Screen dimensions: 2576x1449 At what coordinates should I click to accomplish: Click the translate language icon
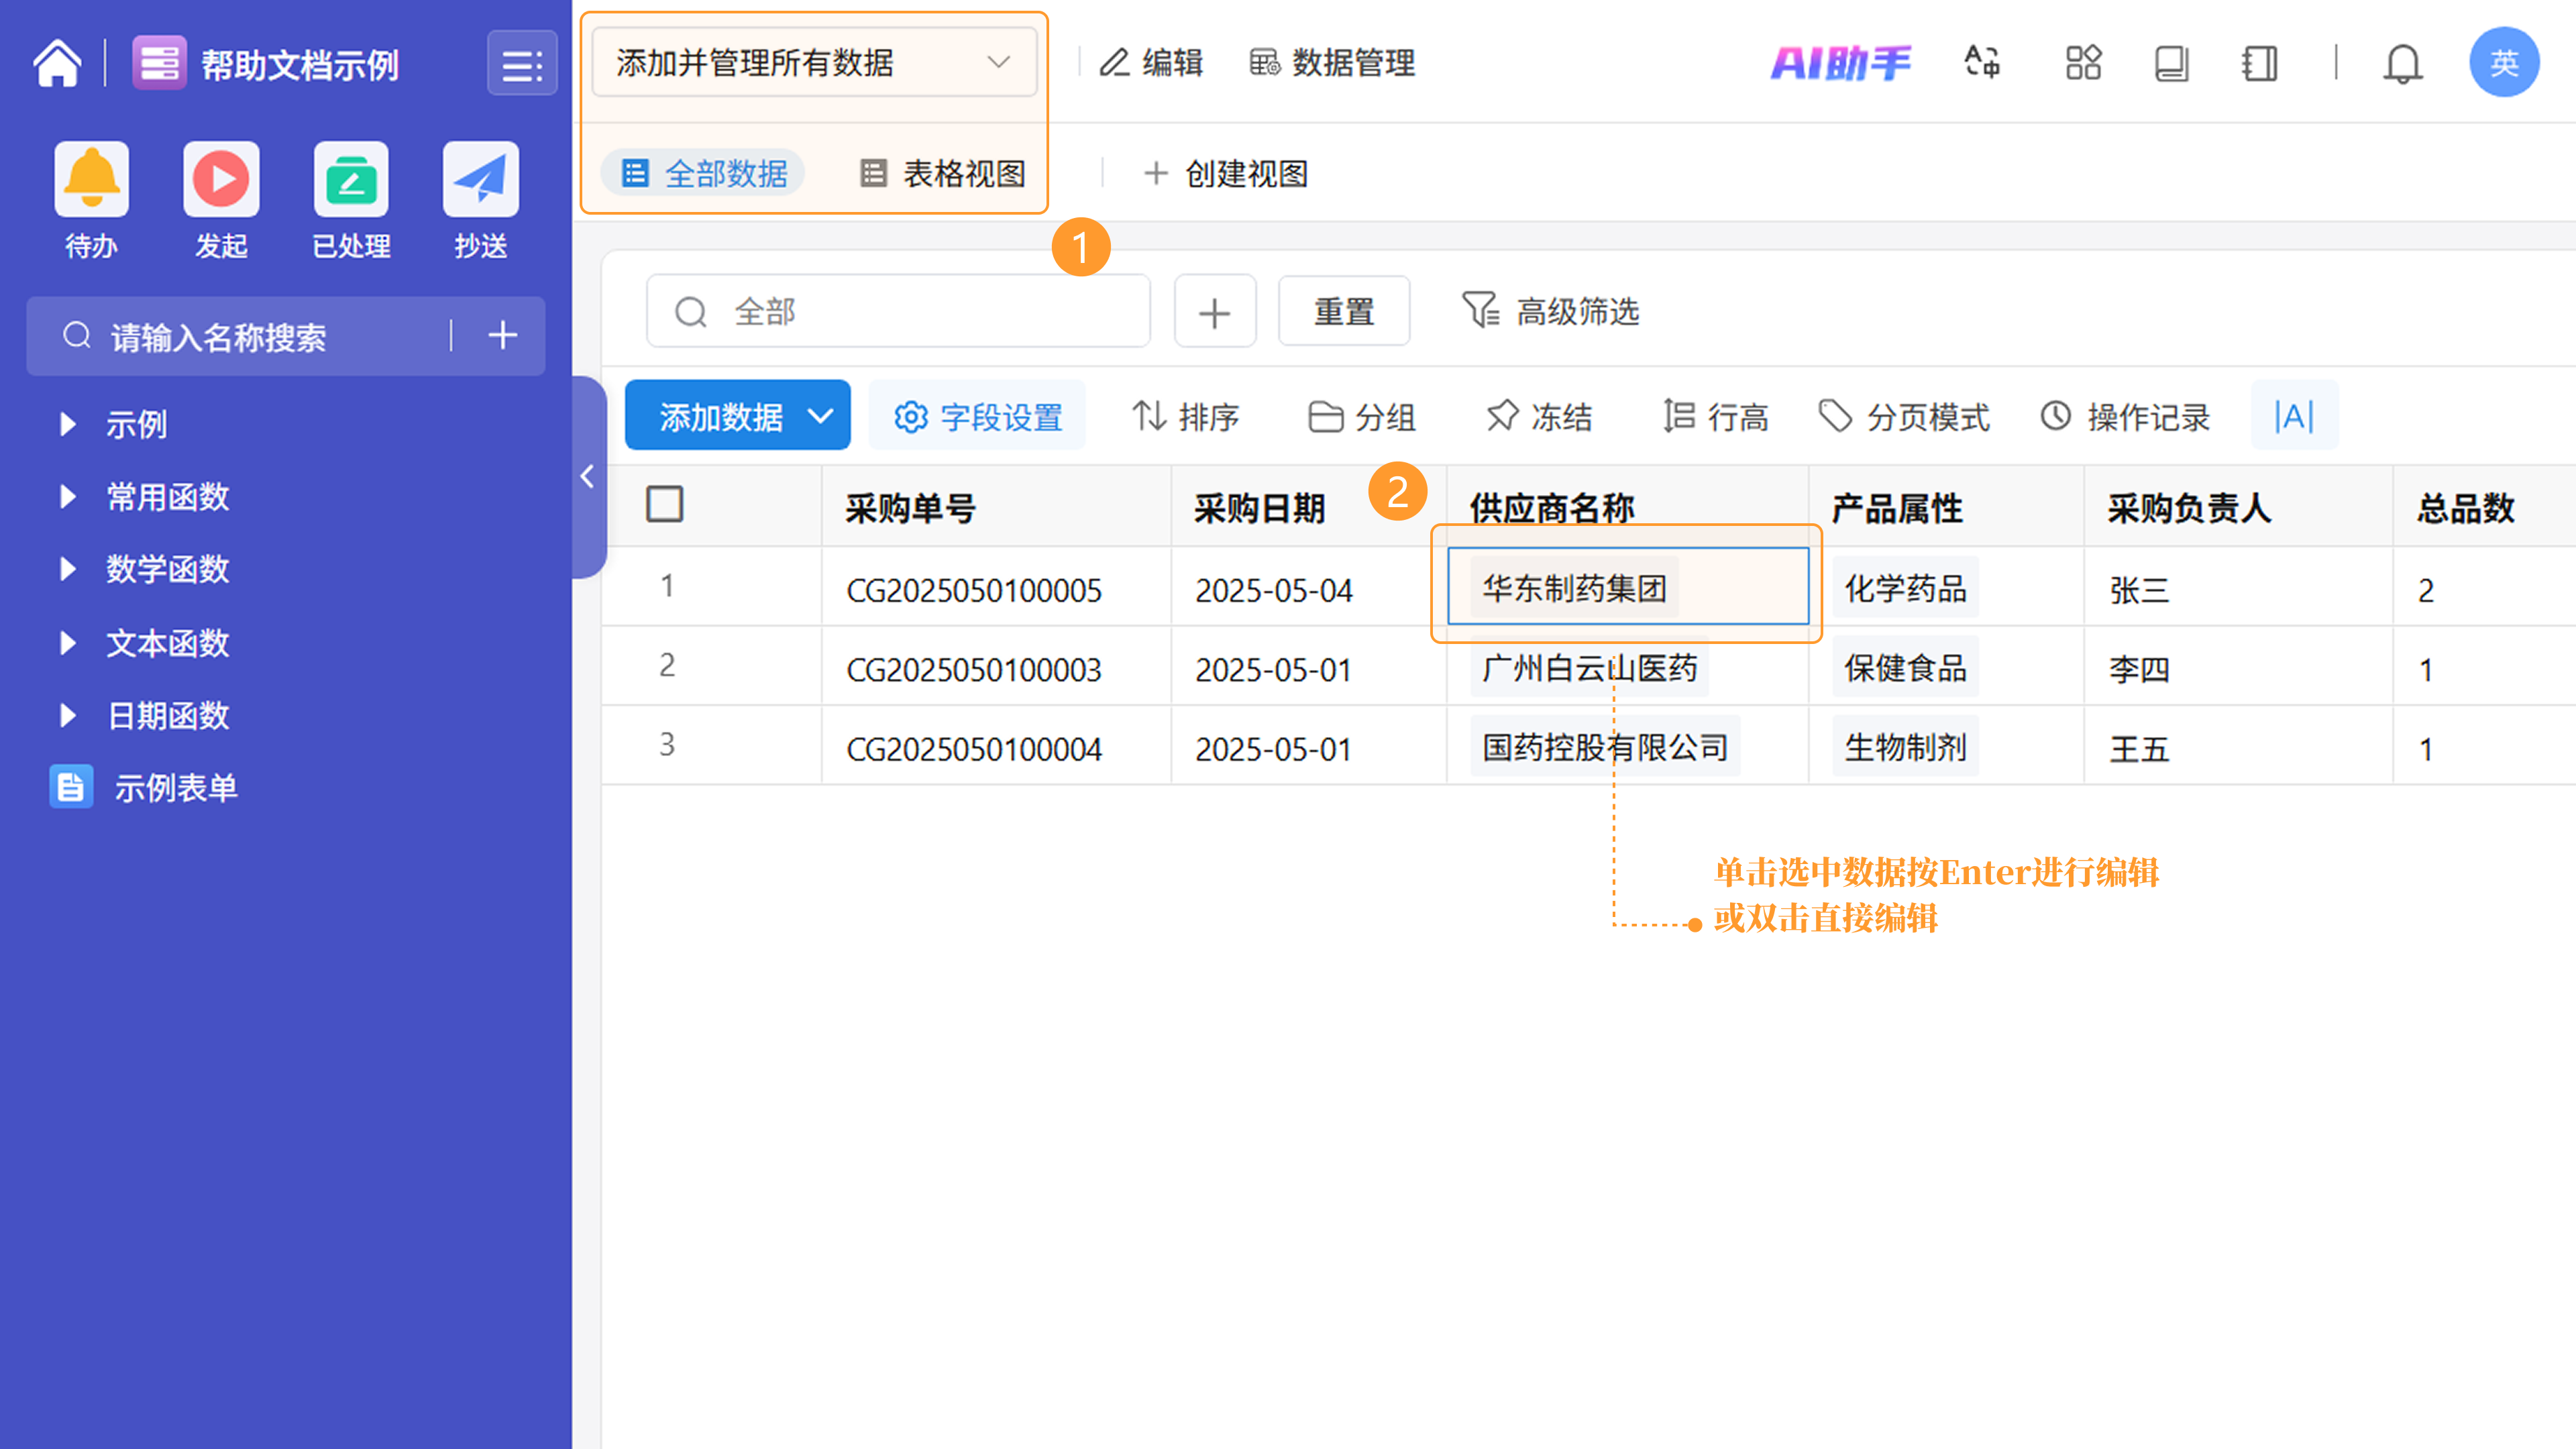1982,62
